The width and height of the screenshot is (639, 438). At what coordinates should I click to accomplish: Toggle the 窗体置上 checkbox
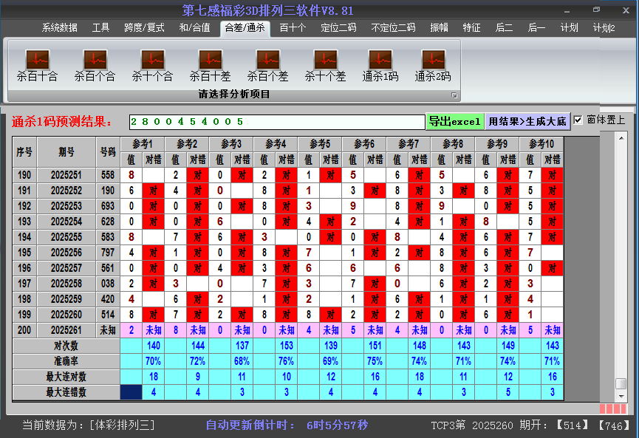click(x=578, y=120)
